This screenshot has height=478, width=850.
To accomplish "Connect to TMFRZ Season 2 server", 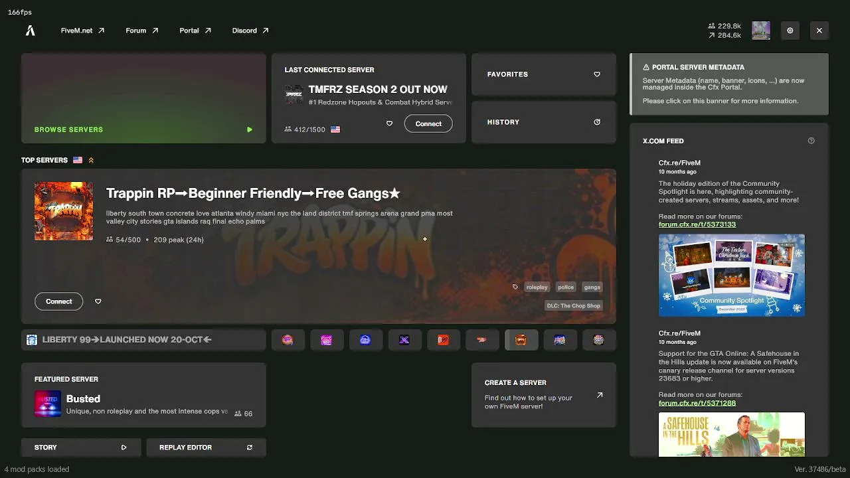I will (x=428, y=123).
